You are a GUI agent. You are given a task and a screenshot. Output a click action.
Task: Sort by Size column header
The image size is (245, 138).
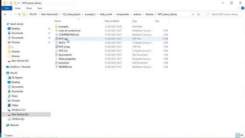(x=157, y=21)
